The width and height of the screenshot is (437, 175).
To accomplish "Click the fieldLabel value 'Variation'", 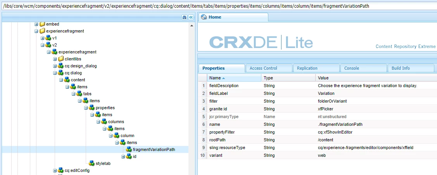I will pos(326,93).
